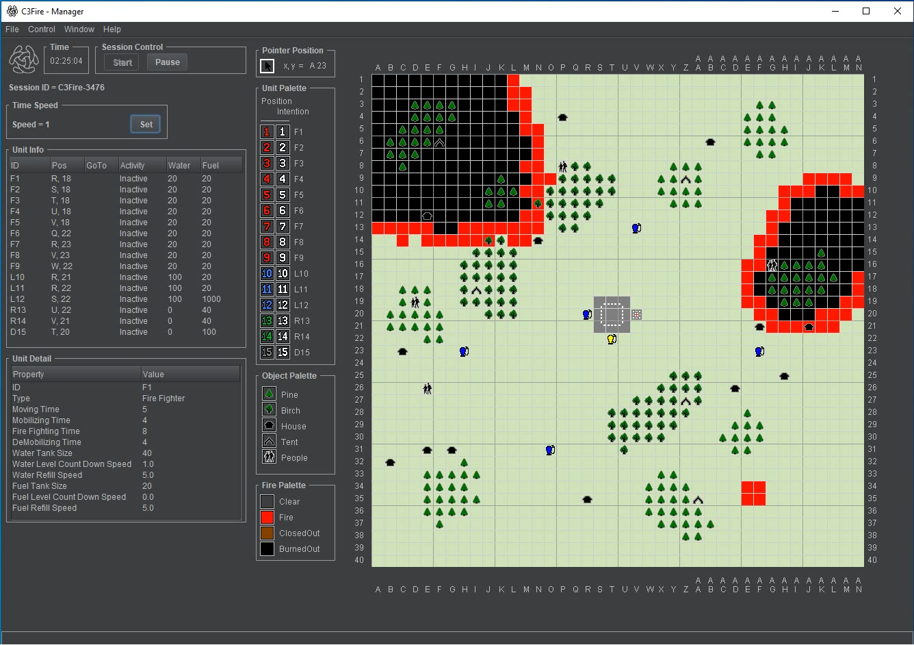Choose the House icon in Object Palette
914x645 pixels.
269,426
